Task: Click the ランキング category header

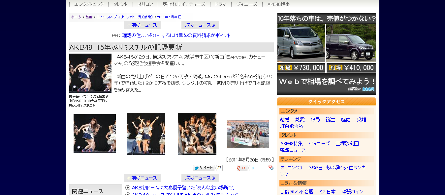Action: click(x=327, y=159)
